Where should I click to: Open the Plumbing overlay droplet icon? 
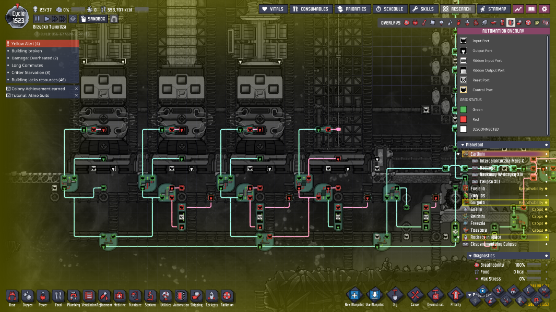[x=450, y=22]
